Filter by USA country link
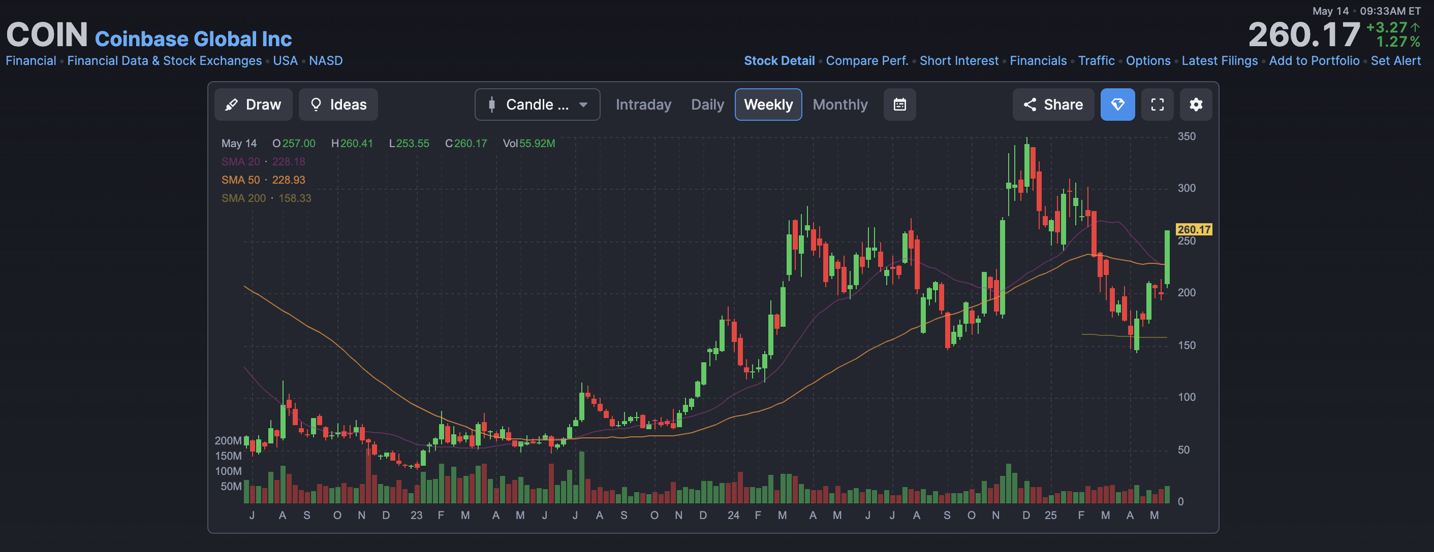Viewport: 1434px width, 552px height. (285, 60)
